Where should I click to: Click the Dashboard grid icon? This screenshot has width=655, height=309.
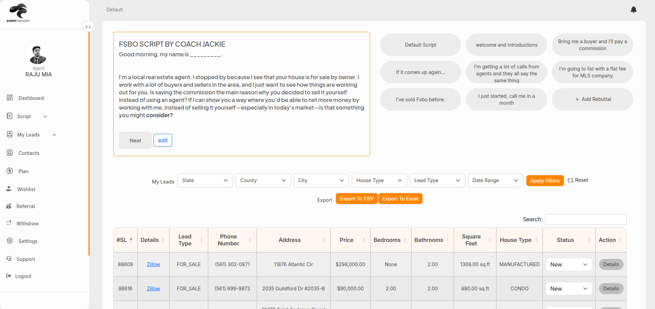pos(10,98)
